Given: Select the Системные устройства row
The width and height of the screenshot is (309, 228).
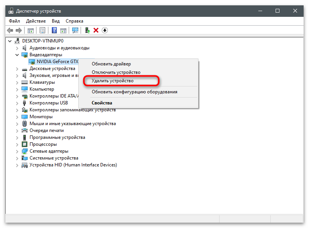Looking at the screenshot, I should click(x=54, y=158).
